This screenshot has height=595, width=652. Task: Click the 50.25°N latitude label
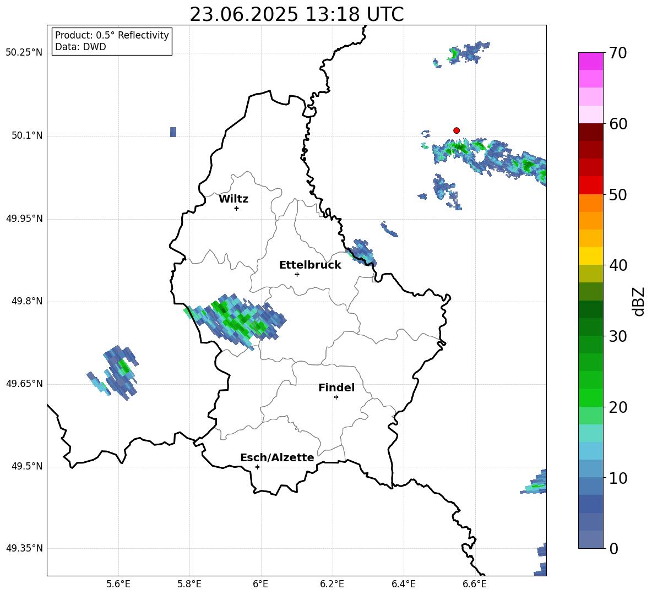click(24, 53)
